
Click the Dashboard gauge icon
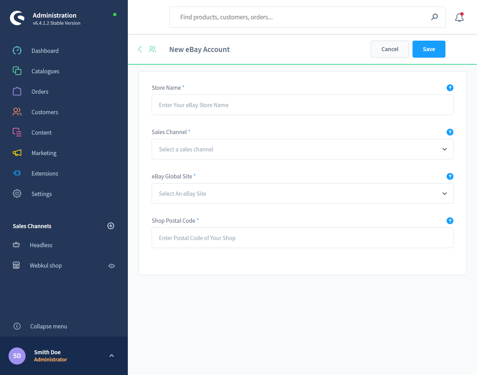pos(17,51)
